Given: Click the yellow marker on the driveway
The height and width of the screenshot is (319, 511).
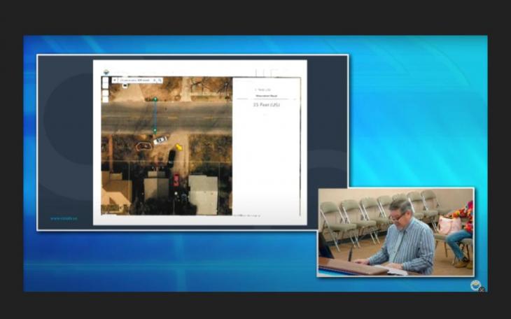Looking at the screenshot, I should click(178, 147).
